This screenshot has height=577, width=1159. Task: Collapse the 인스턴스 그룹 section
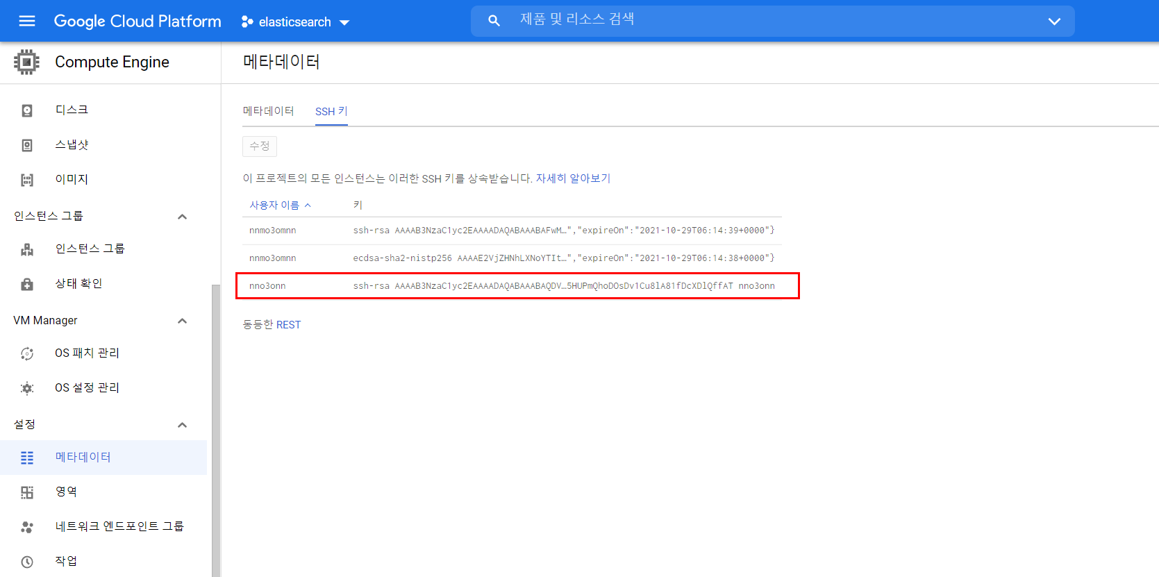(x=183, y=217)
